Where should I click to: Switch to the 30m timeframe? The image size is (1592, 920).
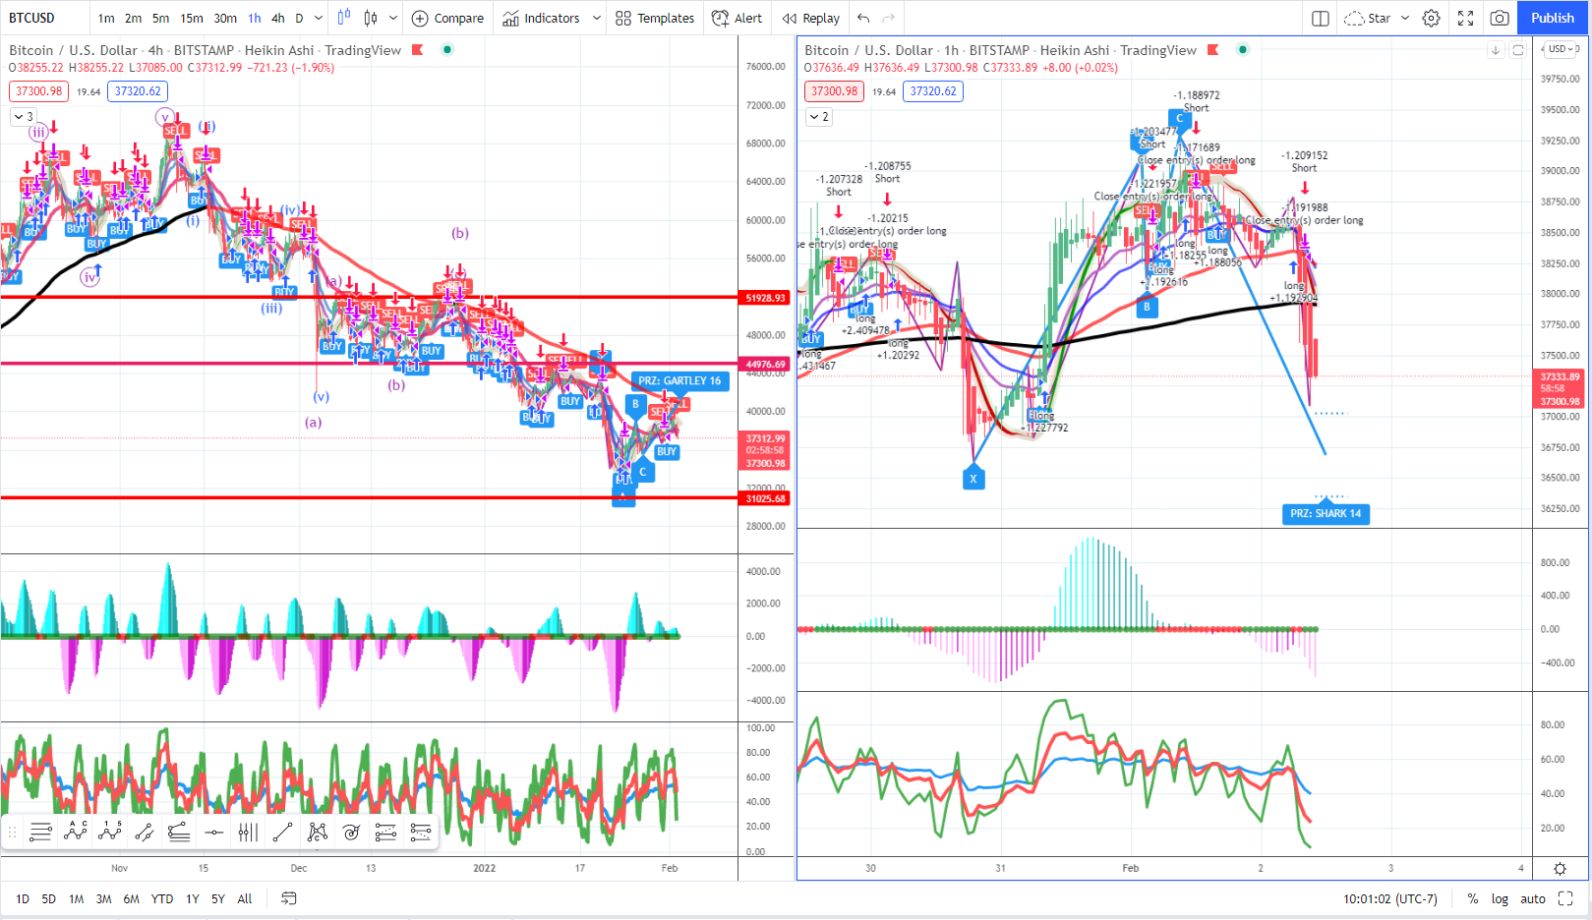[225, 18]
